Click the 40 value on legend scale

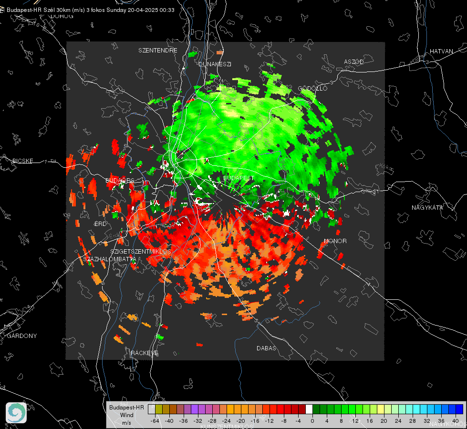456,421
